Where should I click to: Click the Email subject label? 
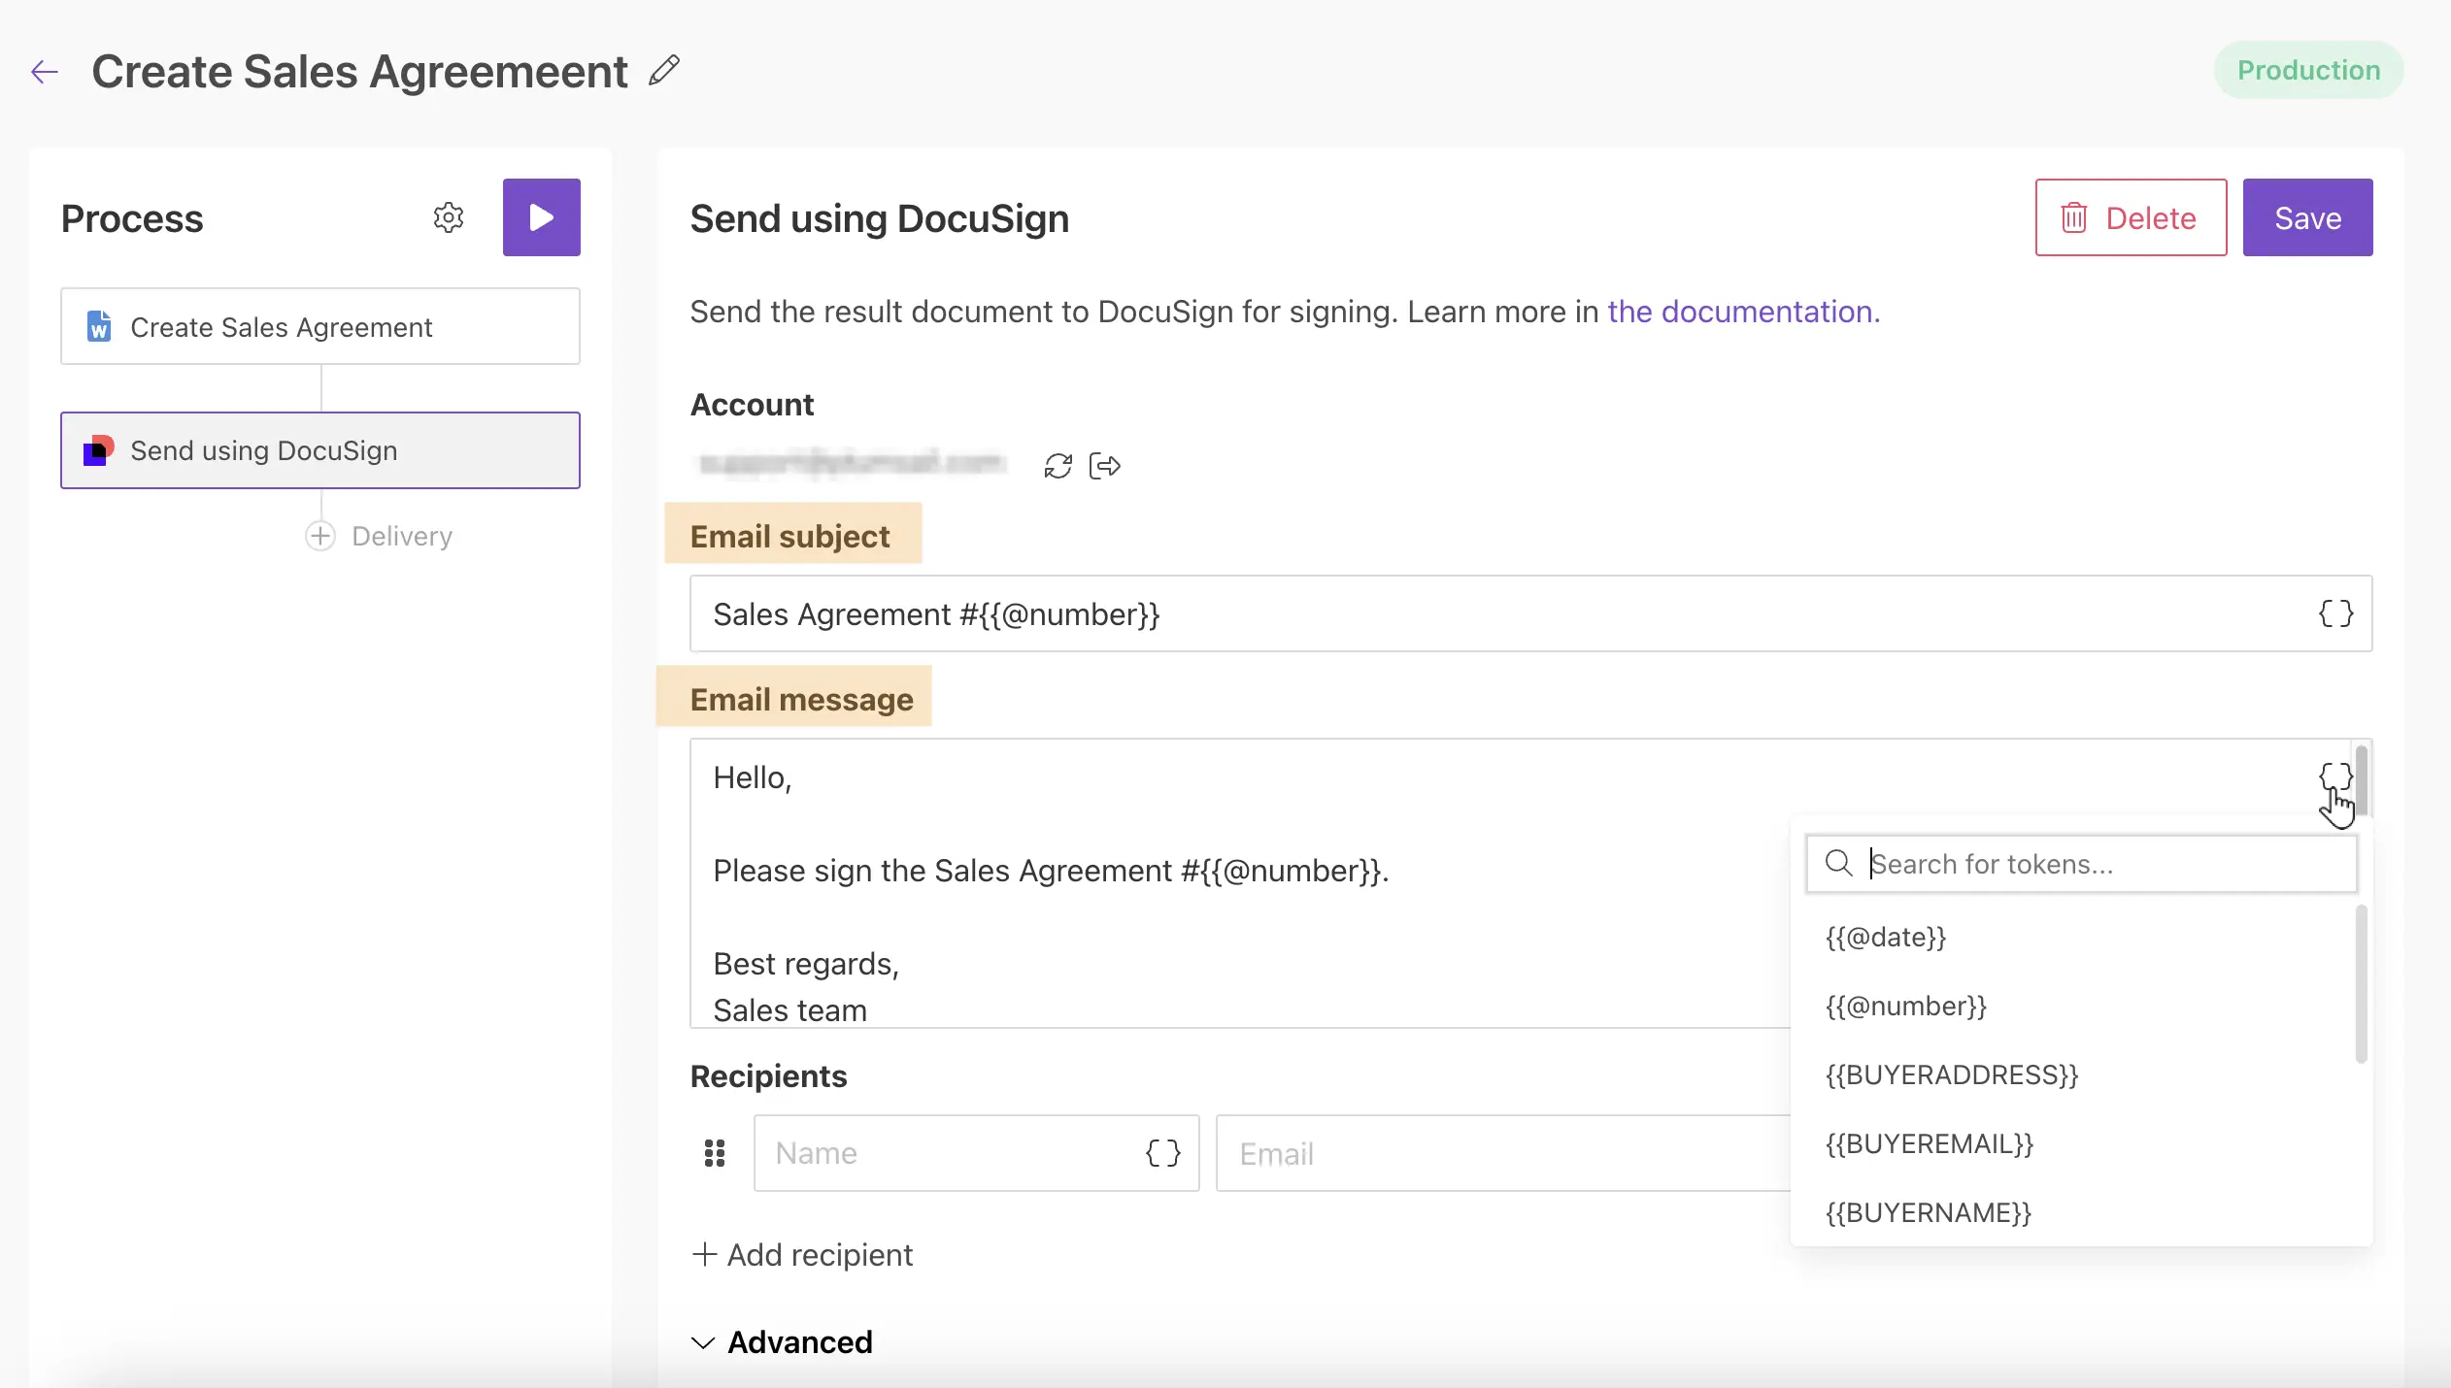click(789, 536)
